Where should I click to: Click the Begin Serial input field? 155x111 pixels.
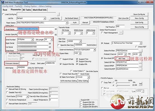point(33,43)
